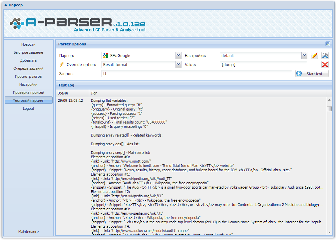Click the link line http://www.iomtt.com/
This screenshot has height=240, width=336.
click(121, 161)
